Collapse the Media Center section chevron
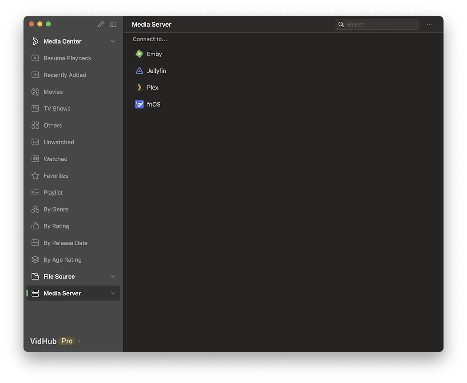467x383 pixels. [x=113, y=41]
